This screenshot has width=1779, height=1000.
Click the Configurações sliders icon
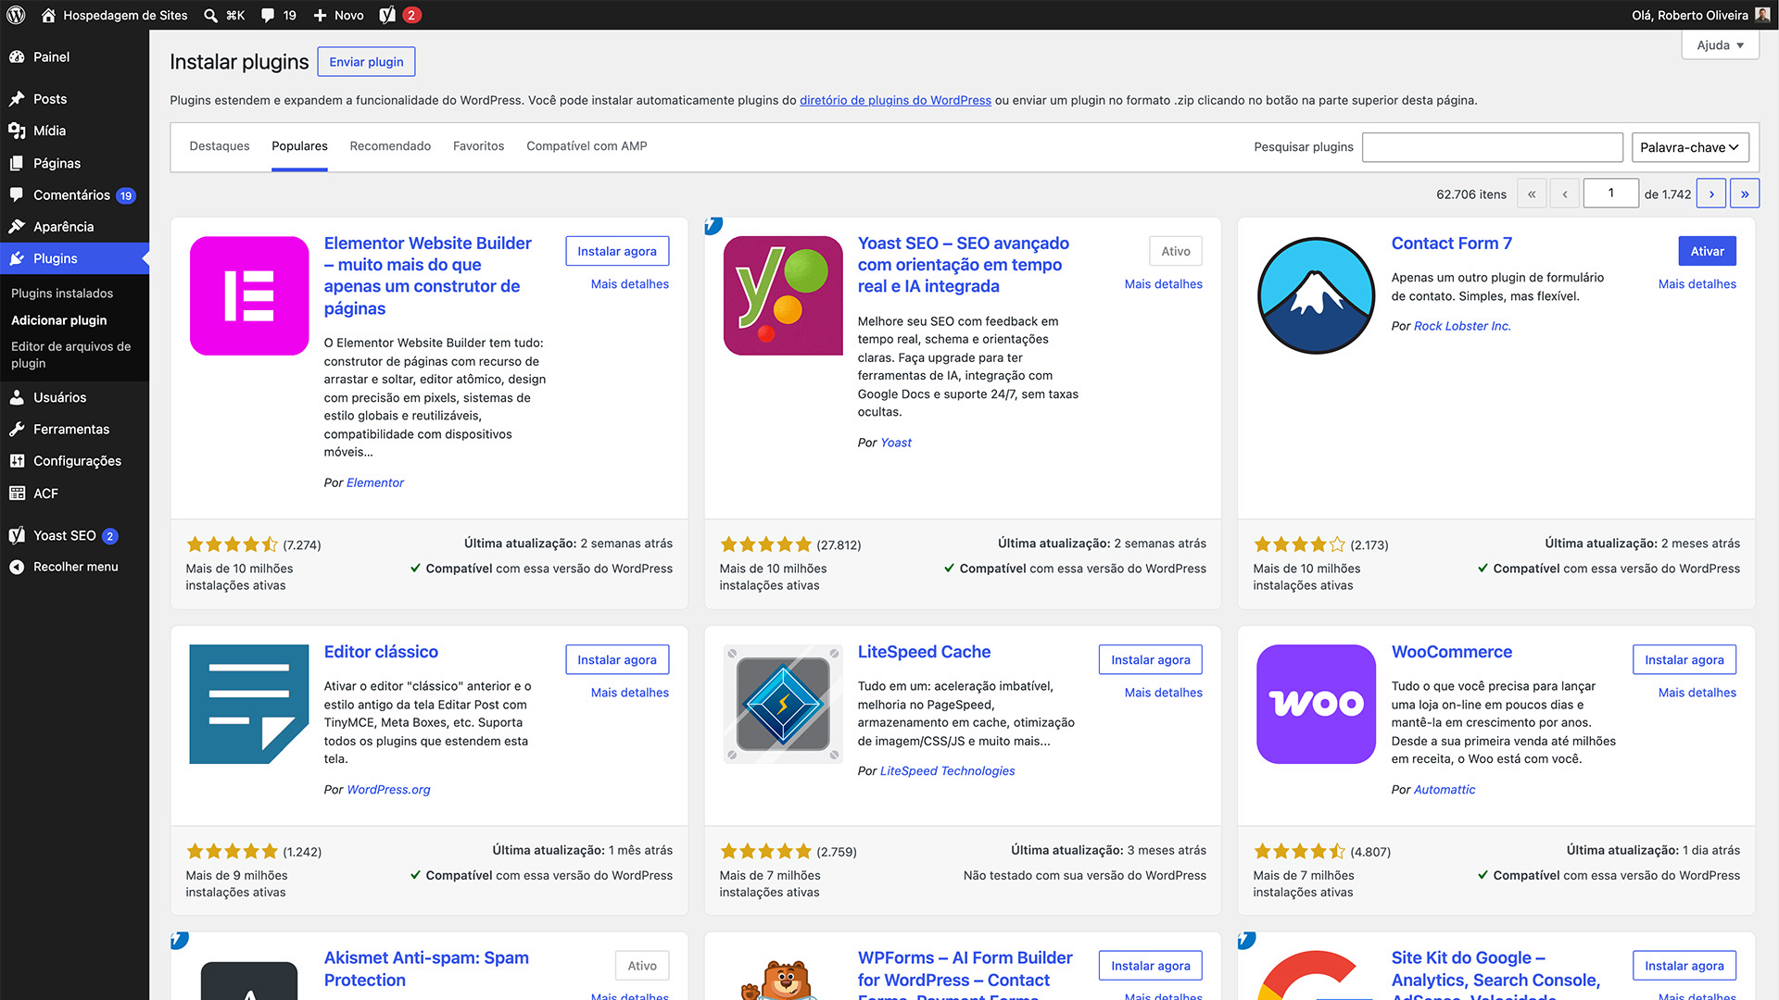(x=17, y=461)
